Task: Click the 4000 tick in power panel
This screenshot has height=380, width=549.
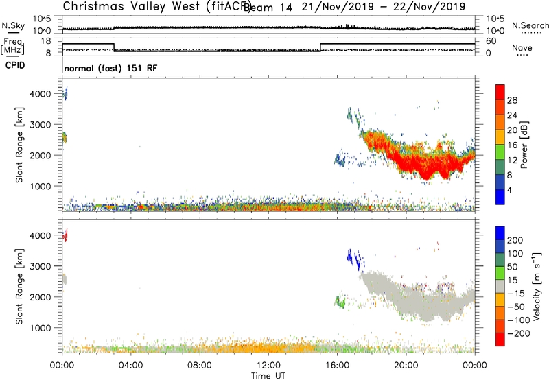Action: click(40, 94)
